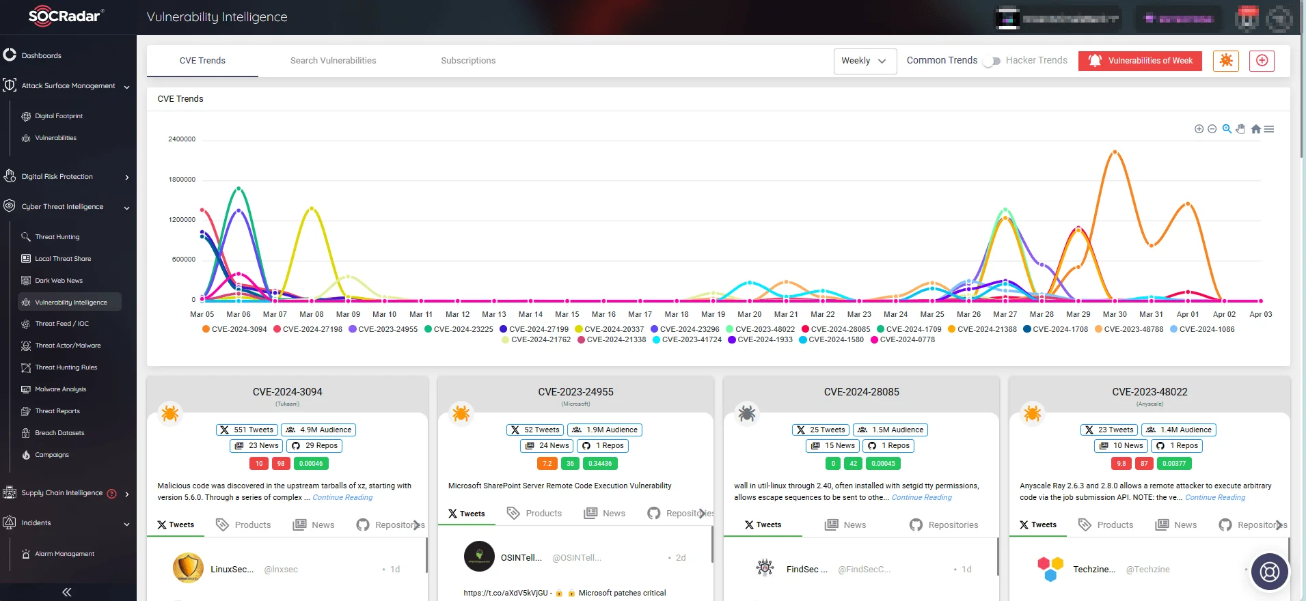
Task: Open Products tab on CVE-2024-3094 card
Action: (243, 525)
